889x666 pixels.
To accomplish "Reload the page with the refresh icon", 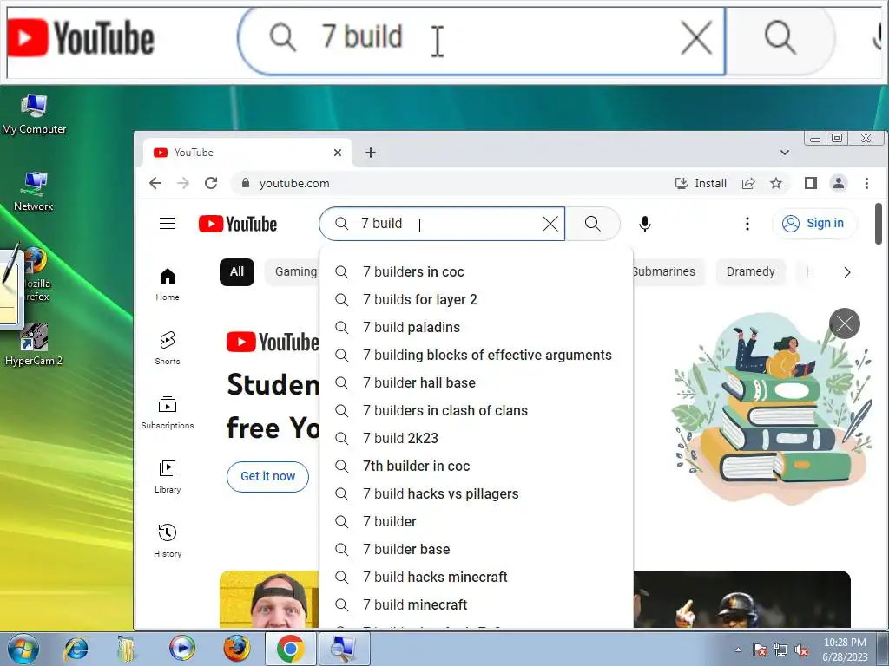I will coord(211,183).
